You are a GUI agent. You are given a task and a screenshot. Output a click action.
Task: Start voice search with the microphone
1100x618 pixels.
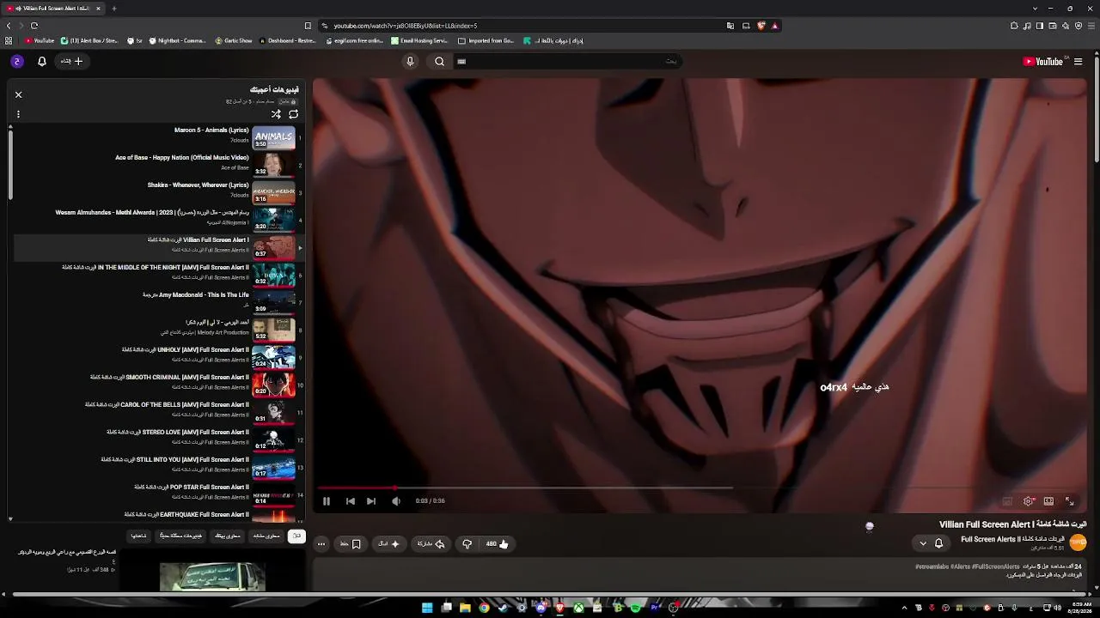410,62
